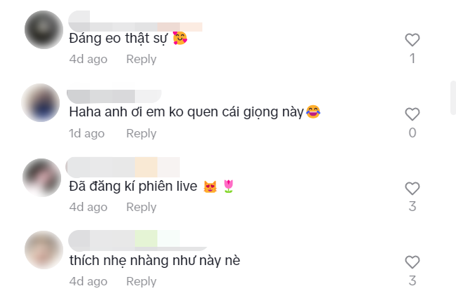Like the "Haha anh ơi em ko quen" comment

tap(412, 114)
